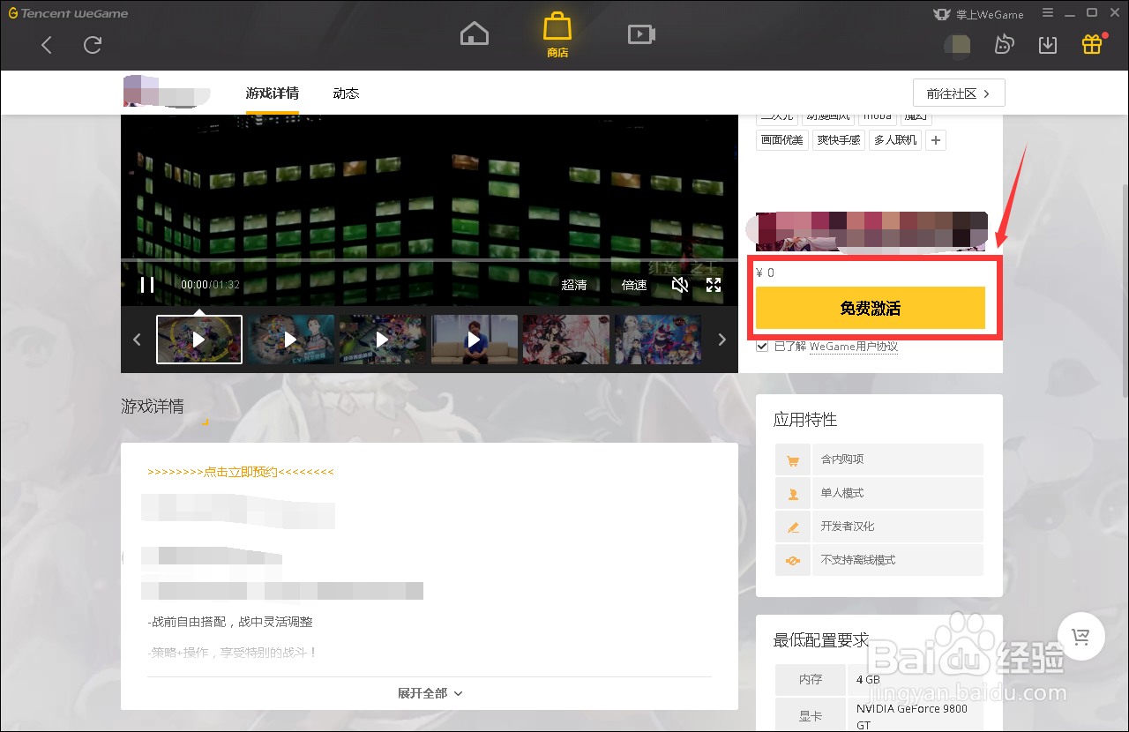Go to community via 前往社区
This screenshot has height=732, width=1129.
[x=959, y=93]
